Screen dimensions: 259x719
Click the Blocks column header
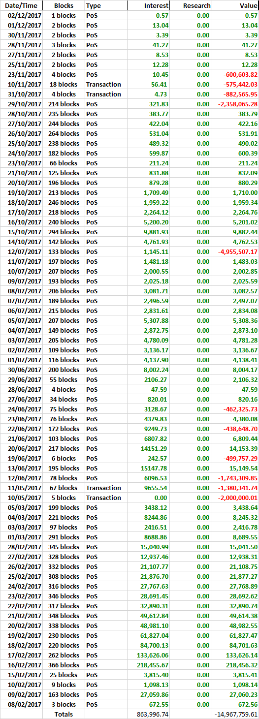tap(64, 5)
